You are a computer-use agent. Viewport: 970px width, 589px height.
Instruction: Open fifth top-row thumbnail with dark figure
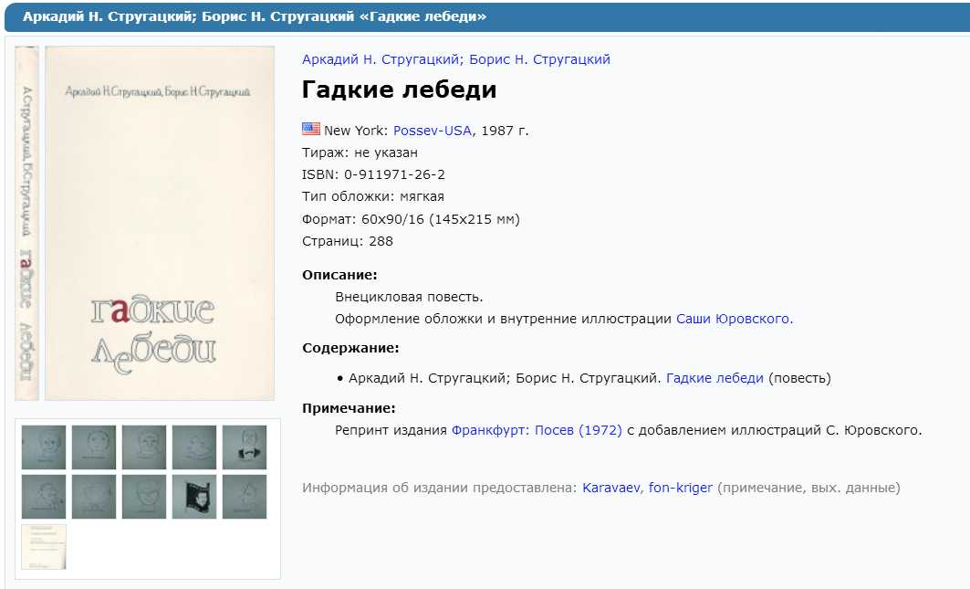(245, 447)
